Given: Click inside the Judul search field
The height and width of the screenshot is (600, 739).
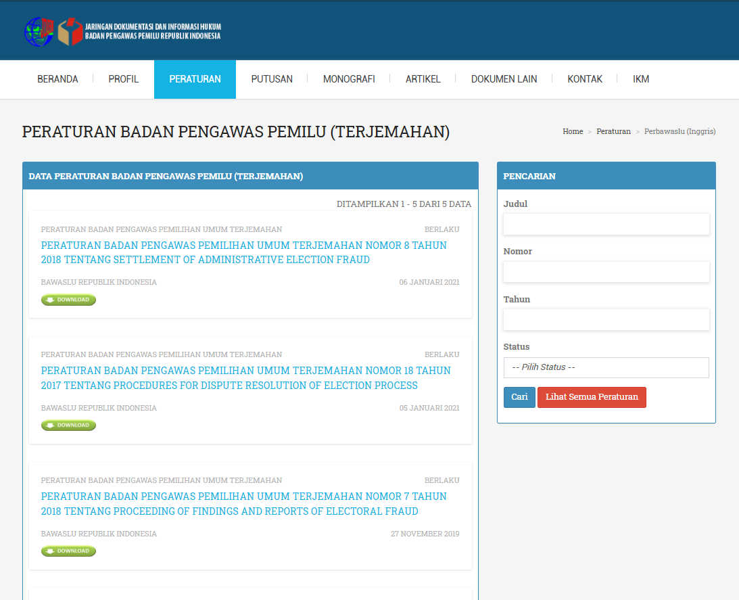Looking at the screenshot, I should 606,224.
